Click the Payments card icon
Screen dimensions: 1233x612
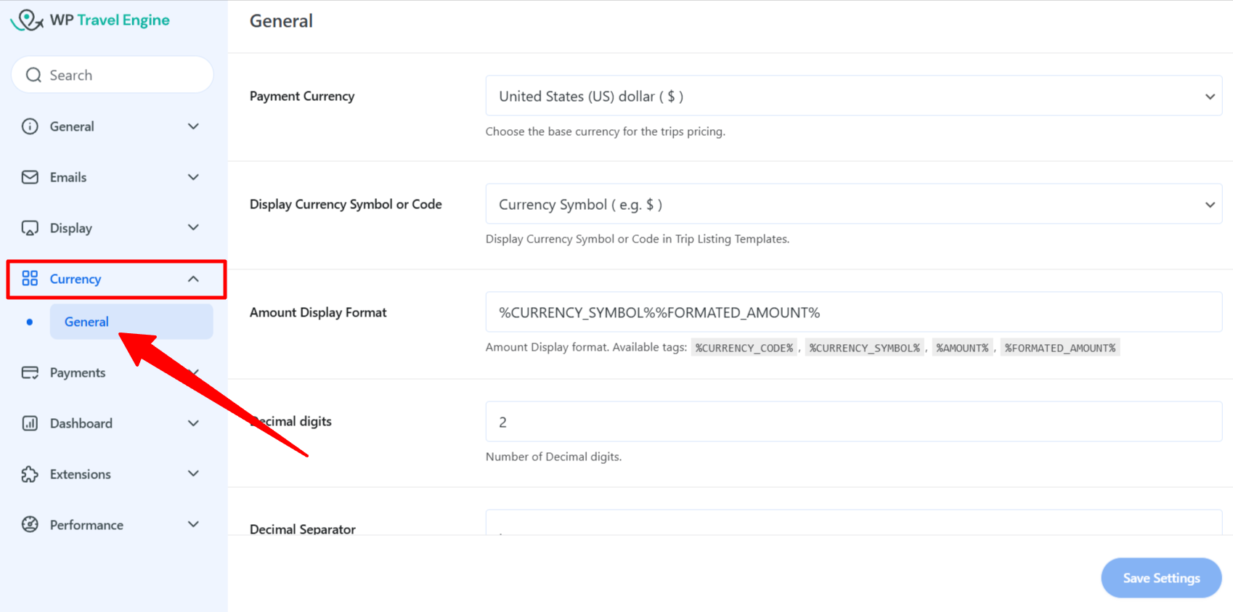click(29, 372)
